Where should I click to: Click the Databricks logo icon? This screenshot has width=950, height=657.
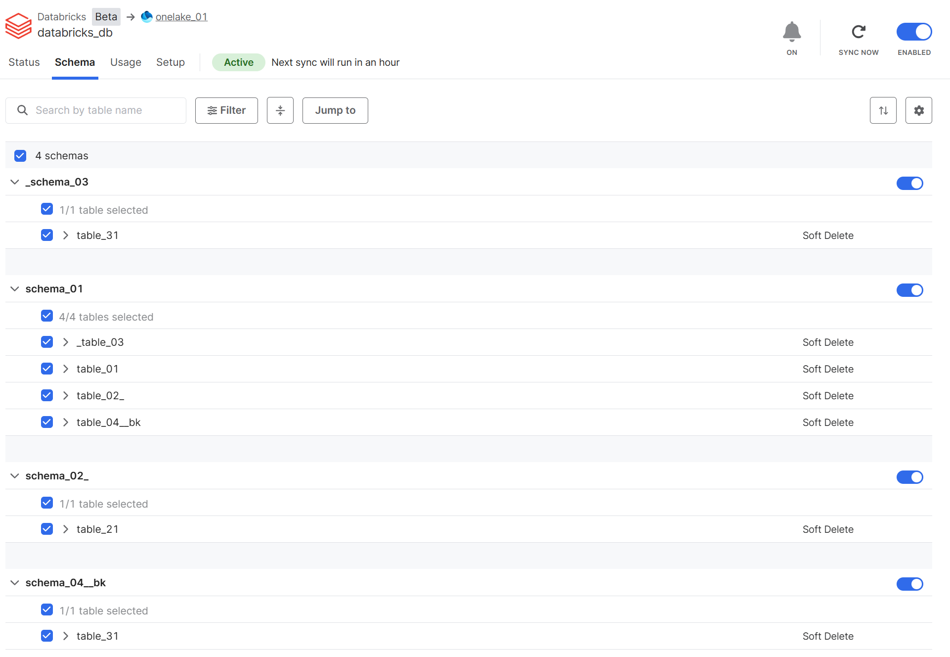[18, 26]
